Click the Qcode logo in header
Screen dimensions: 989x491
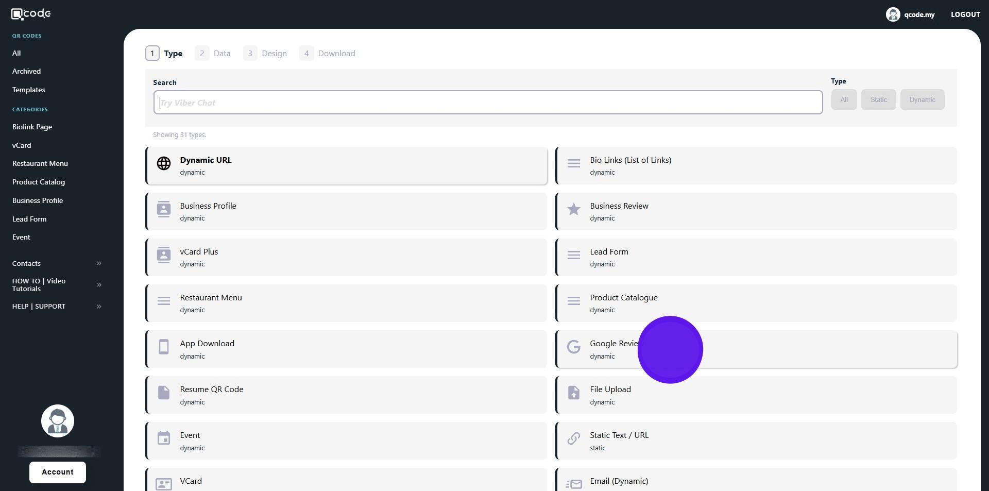point(31,14)
